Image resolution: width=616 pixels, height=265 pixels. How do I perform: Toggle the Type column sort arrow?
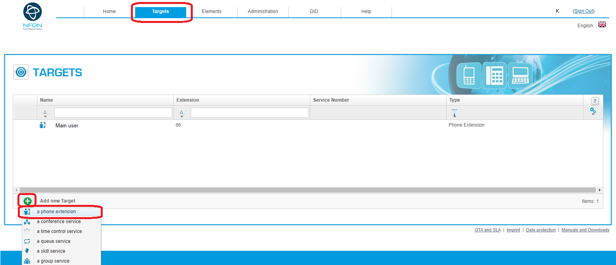click(455, 113)
